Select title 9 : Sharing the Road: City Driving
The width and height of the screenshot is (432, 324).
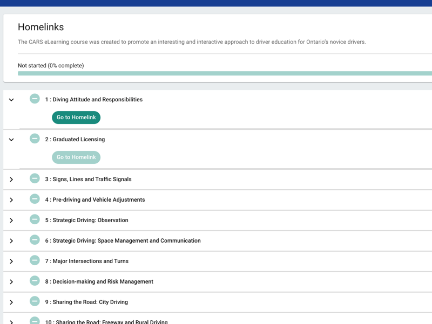pos(86,302)
